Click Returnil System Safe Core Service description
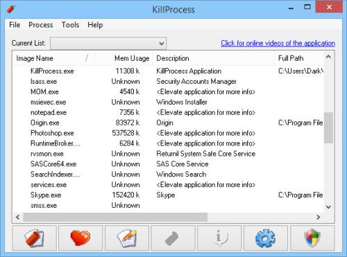Screen dimensions: 347x257 [x=206, y=154]
